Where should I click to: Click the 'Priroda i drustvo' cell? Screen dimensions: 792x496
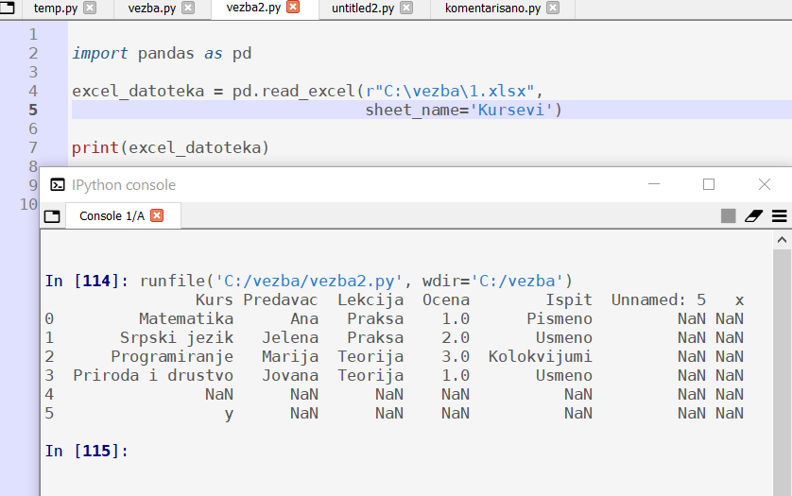coord(153,375)
